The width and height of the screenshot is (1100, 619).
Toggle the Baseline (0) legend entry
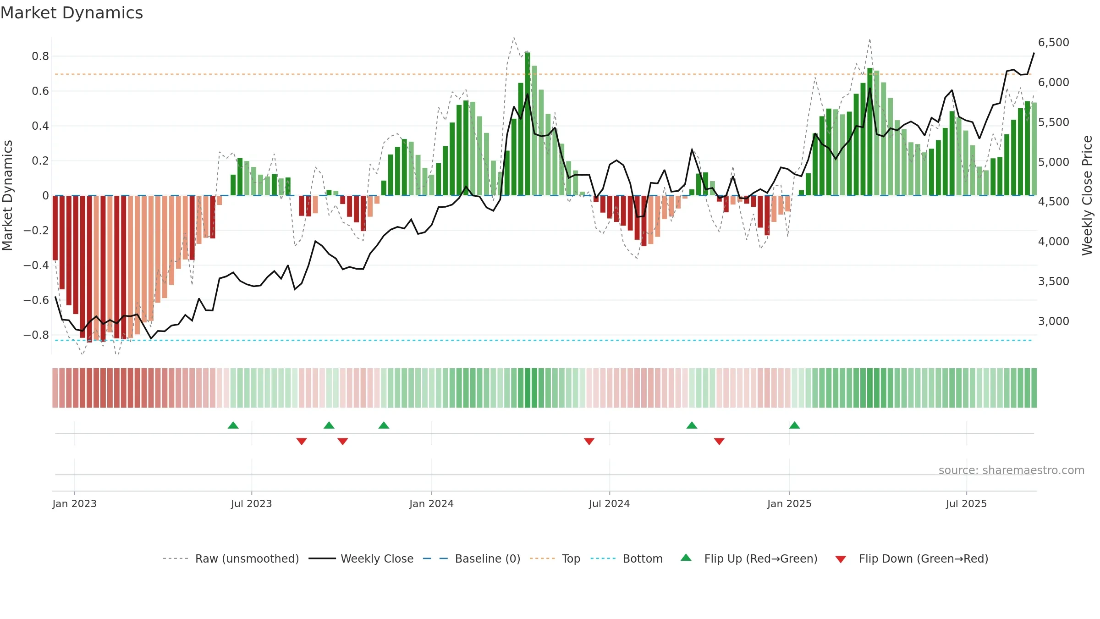pyautogui.click(x=471, y=558)
